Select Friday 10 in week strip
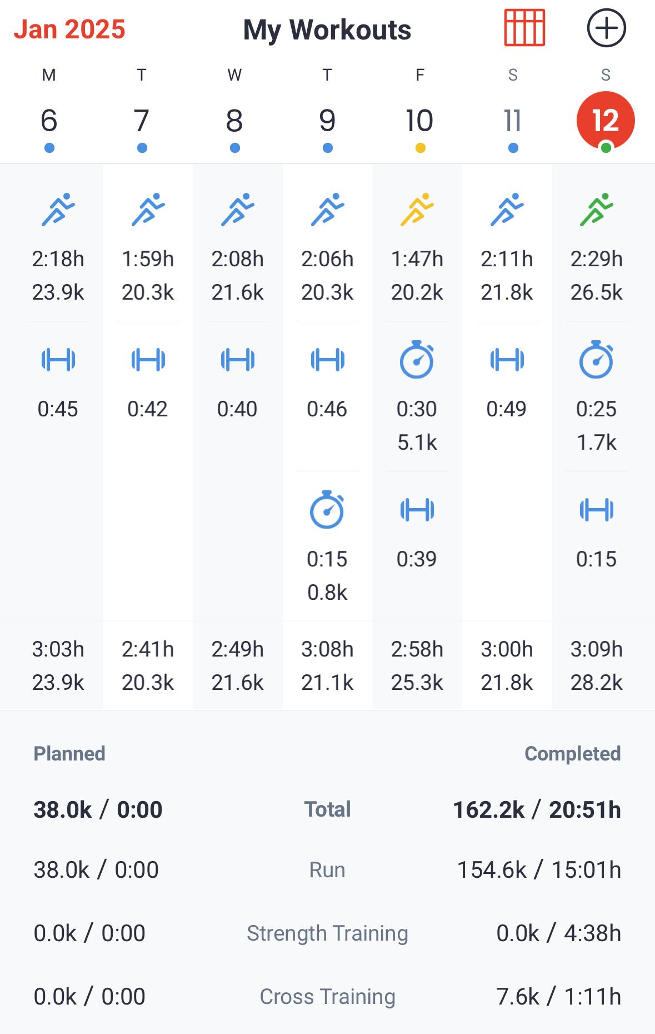 (x=419, y=121)
